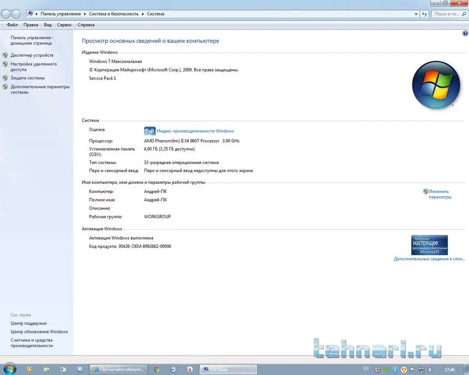The width and height of the screenshot is (469, 375).
Task: Click 'Изменить параметры' link
Action: [440, 194]
